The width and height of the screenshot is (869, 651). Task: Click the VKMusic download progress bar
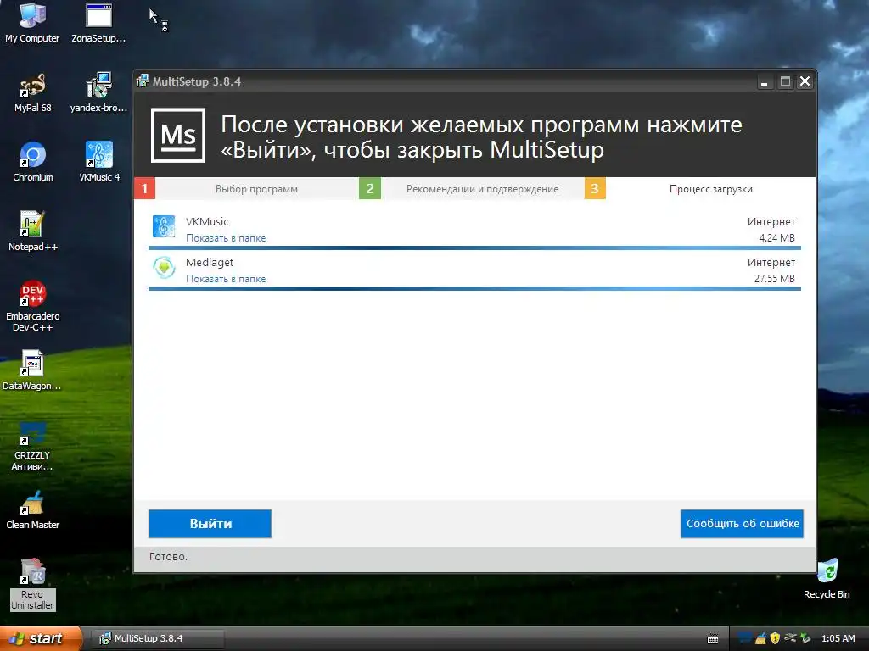click(474, 248)
